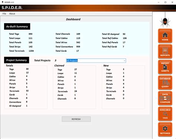Minimize the SPIDER window
Viewport: 176px width, 139px height.
pos(159,2)
